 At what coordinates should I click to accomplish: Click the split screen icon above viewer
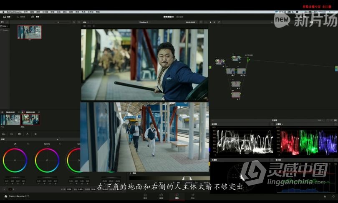(x=89, y=26)
